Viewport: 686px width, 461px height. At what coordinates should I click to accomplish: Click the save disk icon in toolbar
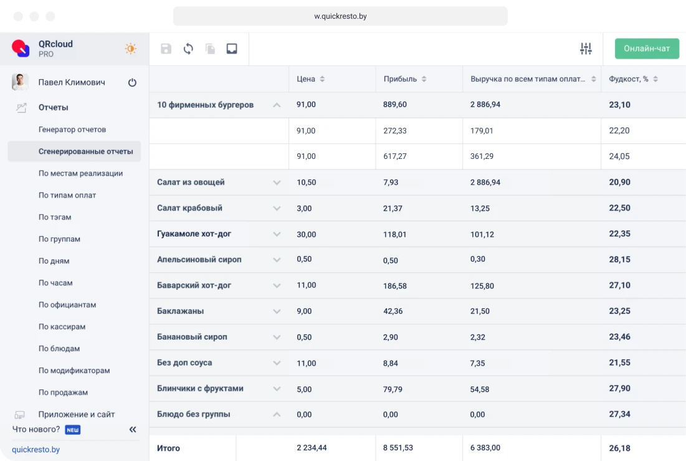click(x=166, y=49)
